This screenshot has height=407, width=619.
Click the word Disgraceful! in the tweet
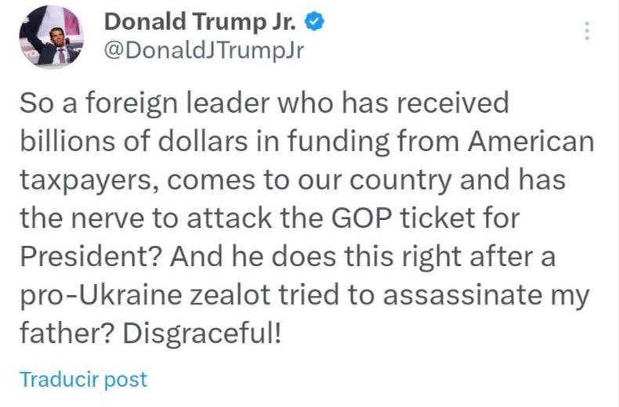[201, 334]
